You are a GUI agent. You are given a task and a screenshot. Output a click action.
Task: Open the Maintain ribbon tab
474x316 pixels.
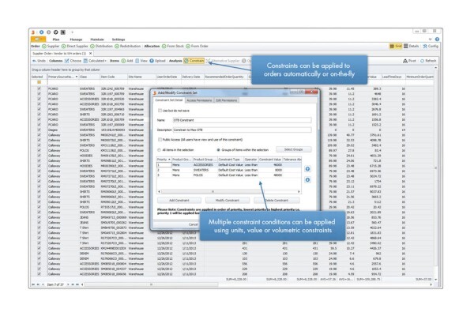97,39
